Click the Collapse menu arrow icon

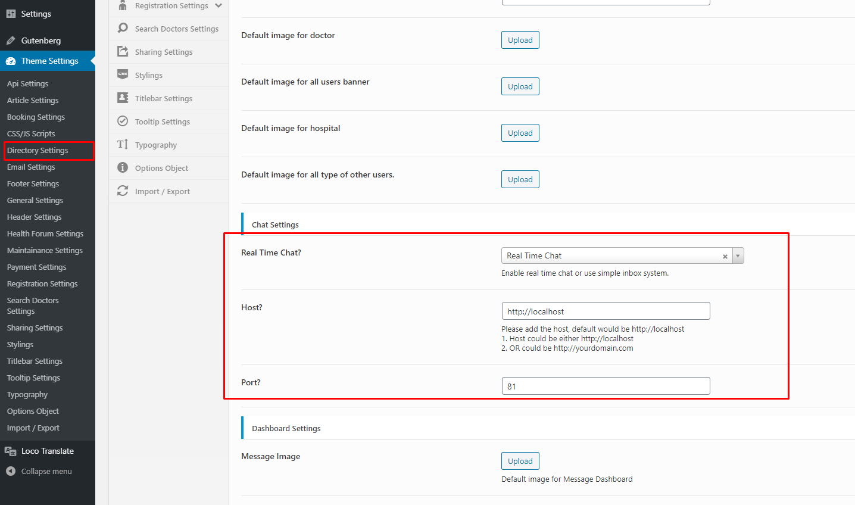click(x=11, y=471)
